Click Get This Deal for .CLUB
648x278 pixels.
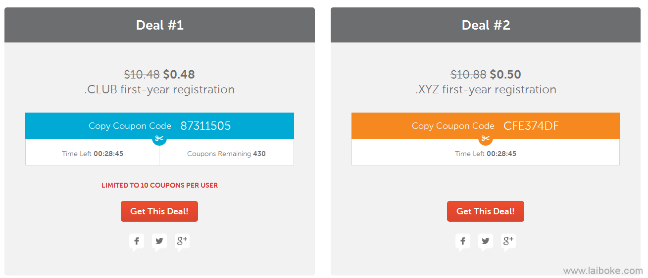(x=159, y=211)
